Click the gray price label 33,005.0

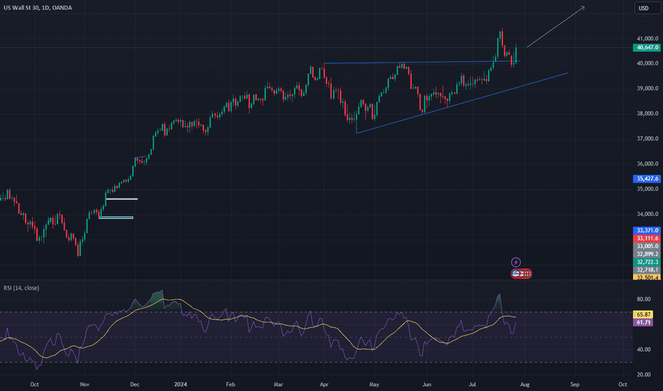pos(647,246)
